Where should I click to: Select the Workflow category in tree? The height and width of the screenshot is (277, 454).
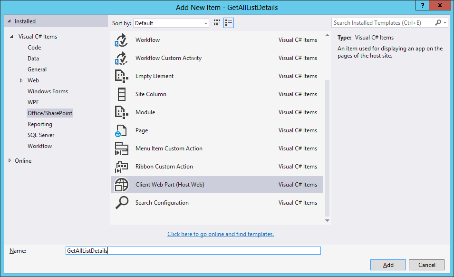39,146
